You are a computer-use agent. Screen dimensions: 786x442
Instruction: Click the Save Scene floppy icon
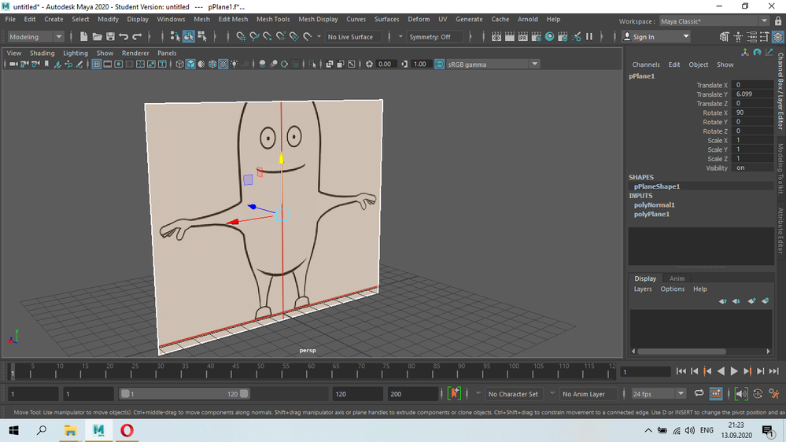(110, 37)
